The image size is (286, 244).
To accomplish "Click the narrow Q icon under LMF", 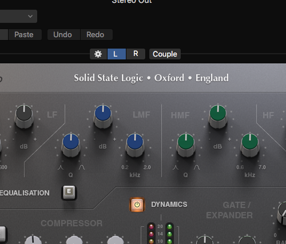I will [x=61, y=167].
